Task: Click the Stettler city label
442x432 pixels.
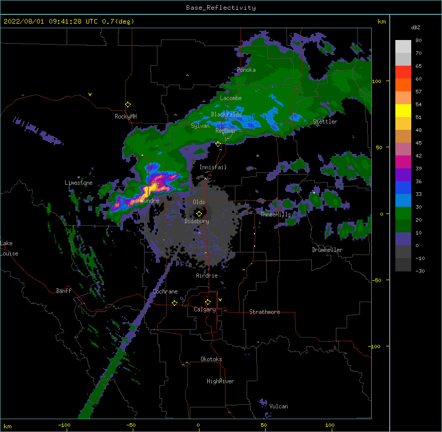Action: (x=325, y=122)
